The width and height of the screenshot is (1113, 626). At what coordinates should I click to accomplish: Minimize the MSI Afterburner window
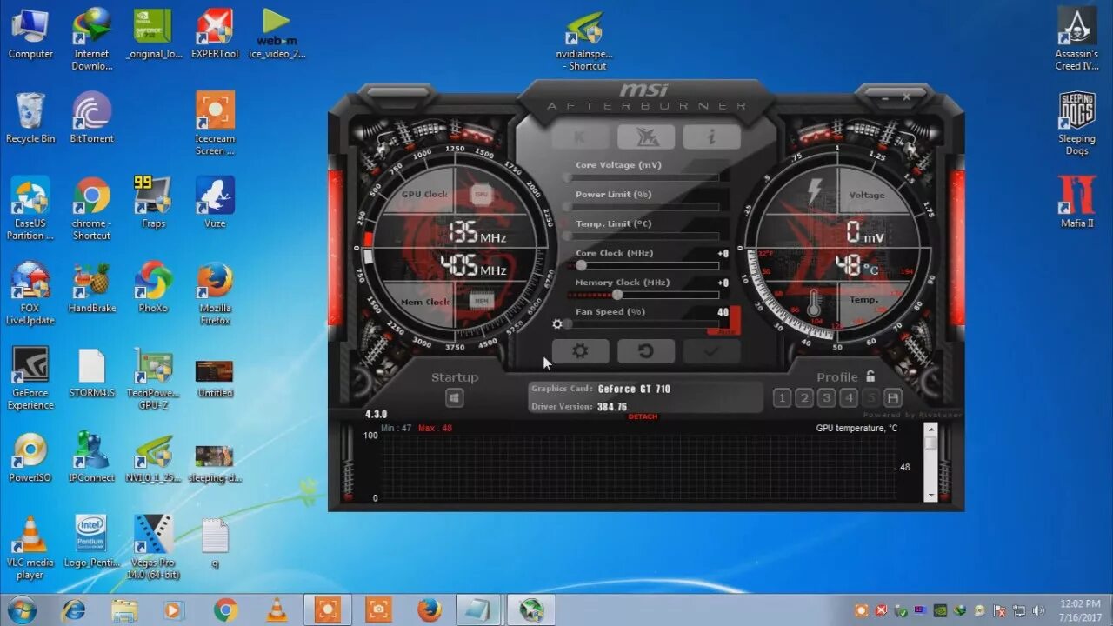tap(885, 97)
